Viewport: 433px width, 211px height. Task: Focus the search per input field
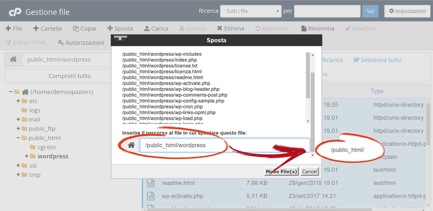coord(327,11)
